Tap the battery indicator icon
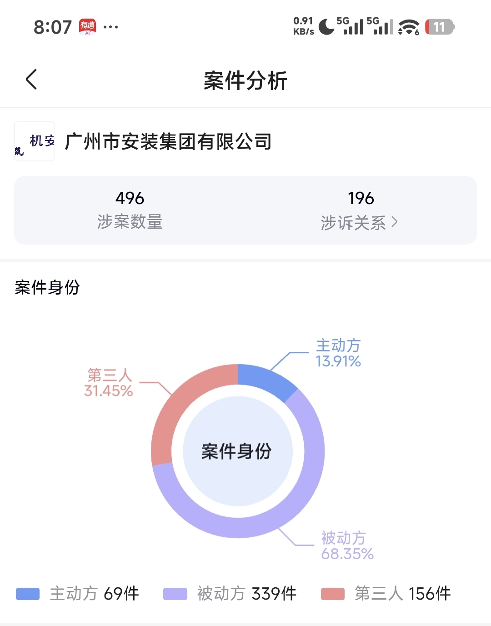The width and height of the screenshot is (491, 626). [439, 27]
